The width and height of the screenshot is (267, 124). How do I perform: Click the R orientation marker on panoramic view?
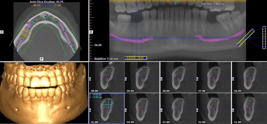click(91, 32)
